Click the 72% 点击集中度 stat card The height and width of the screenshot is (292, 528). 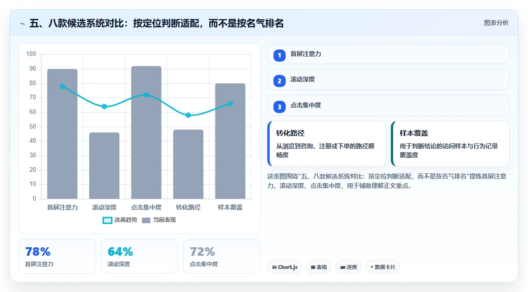222,256
